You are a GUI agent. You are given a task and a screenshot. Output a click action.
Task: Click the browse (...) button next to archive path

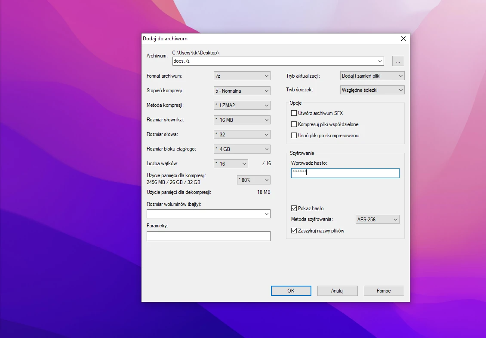coord(398,61)
